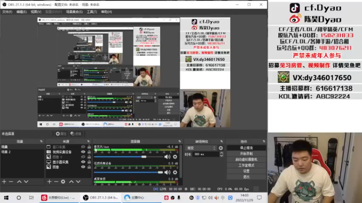This screenshot has height=203, width=362.
Task: Mute the 视频采集设备 audio channel
Action: (x=167, y=172)
